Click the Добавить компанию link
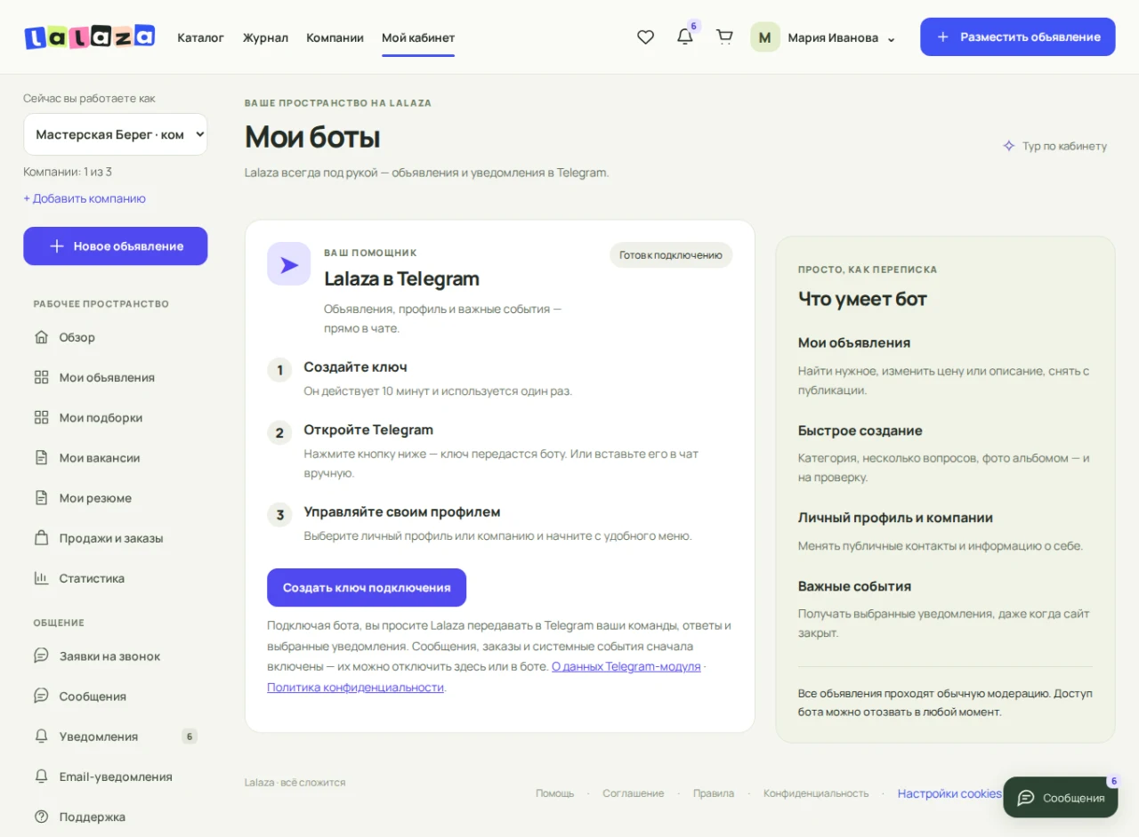Viewport: 1139px width, 837px height. pos(85,198)
